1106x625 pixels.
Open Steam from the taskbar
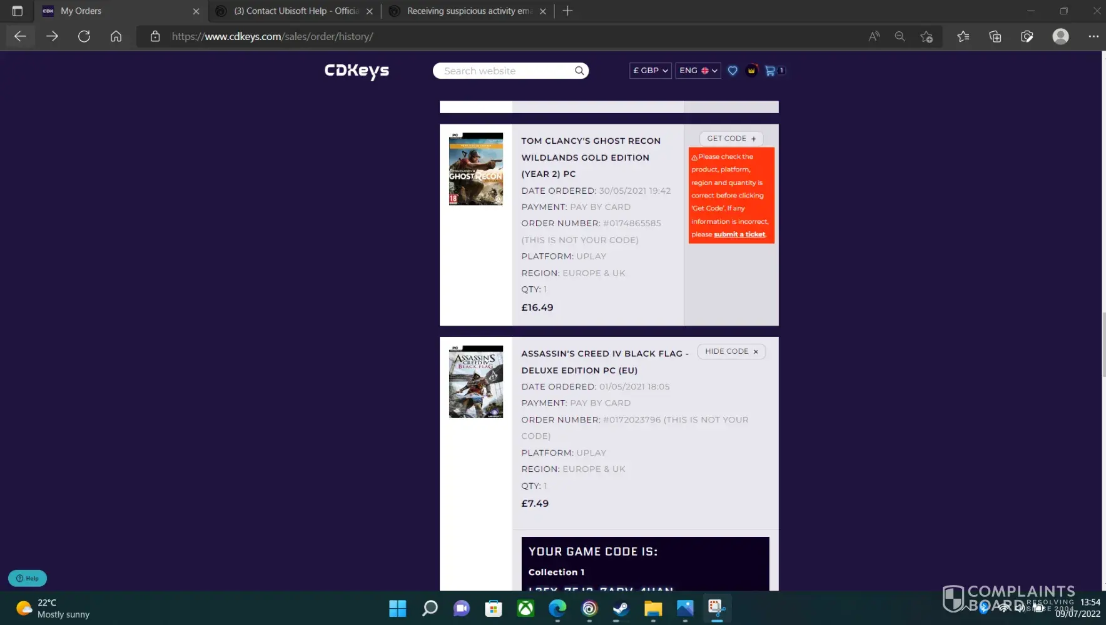tap(621, 608)
